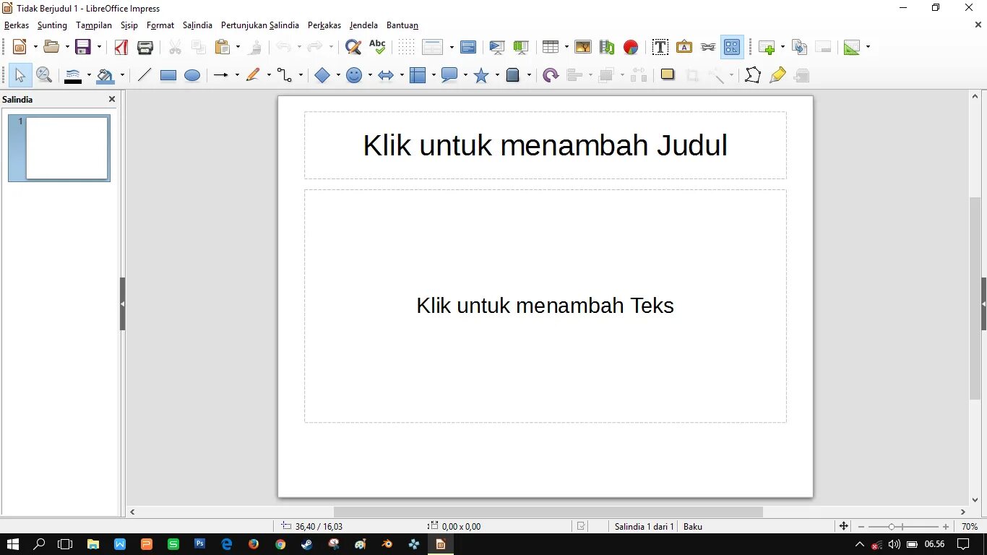Open the Paste special dropdown arrow
987x555 pixels.
tap(238, 47)
